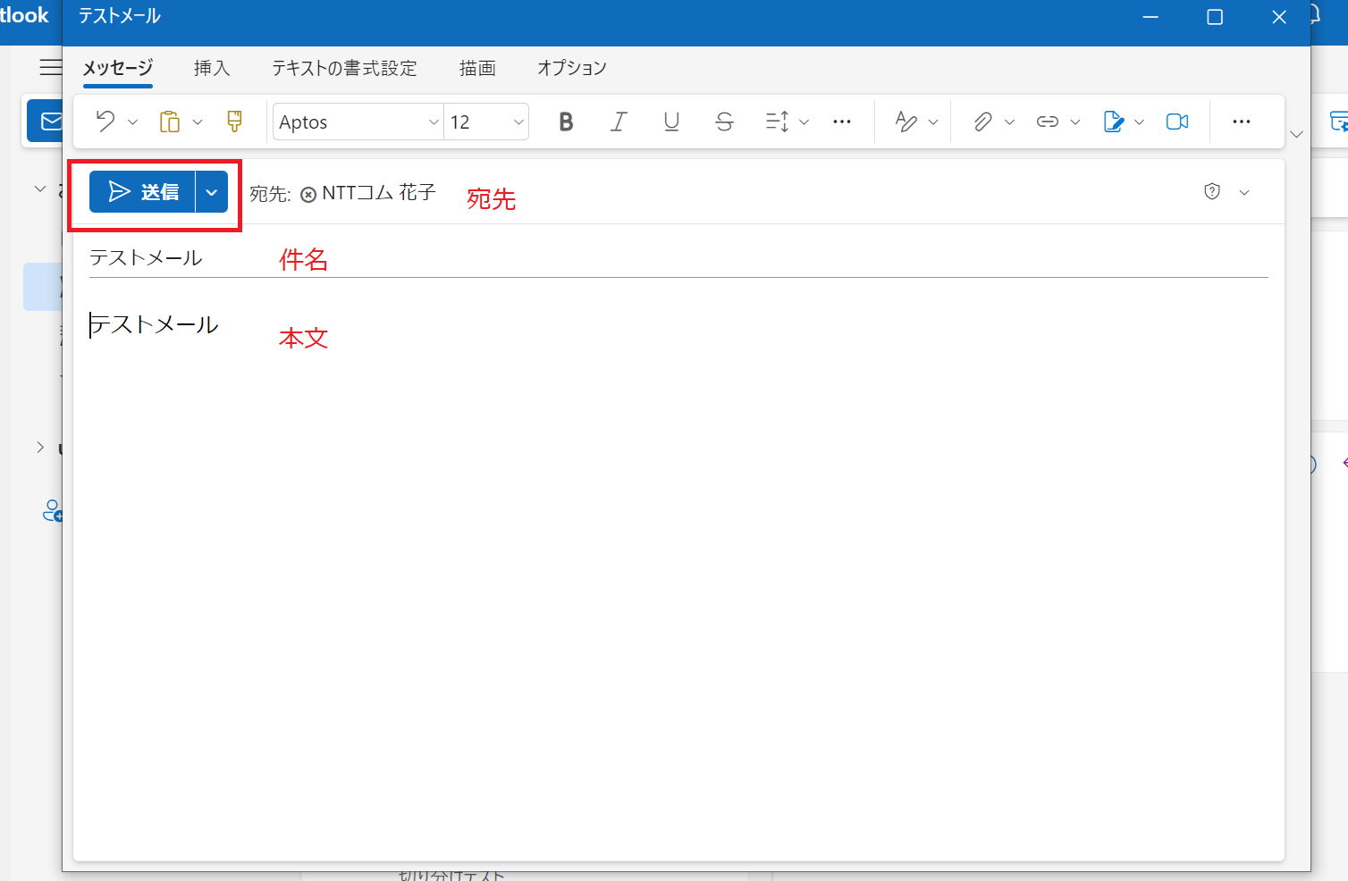Toggle Underline formatting
Screen dimensions: 1348x881
[x=671, y=122]
